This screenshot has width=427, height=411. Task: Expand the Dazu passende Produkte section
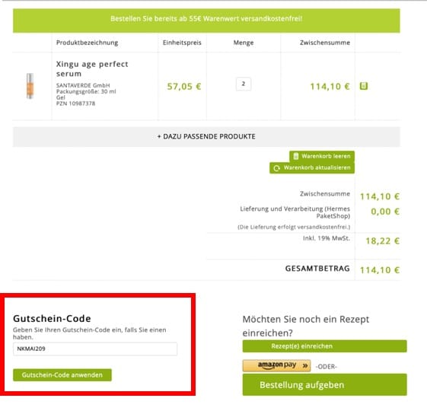206,136
